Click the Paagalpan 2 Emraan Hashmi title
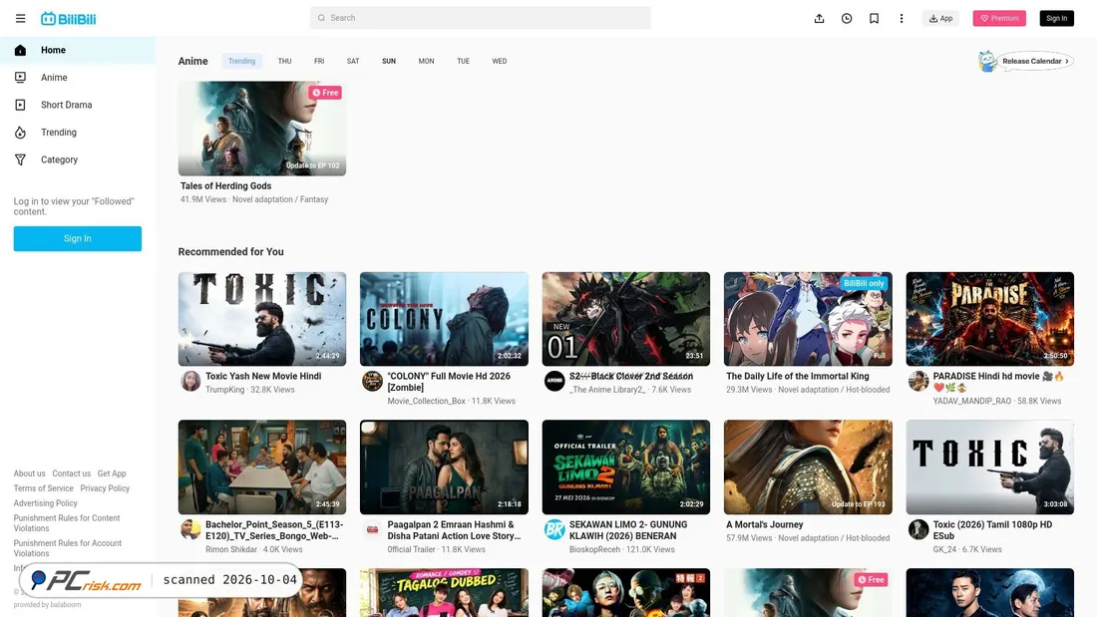The image size is (1097, 617). click(454, 530)
